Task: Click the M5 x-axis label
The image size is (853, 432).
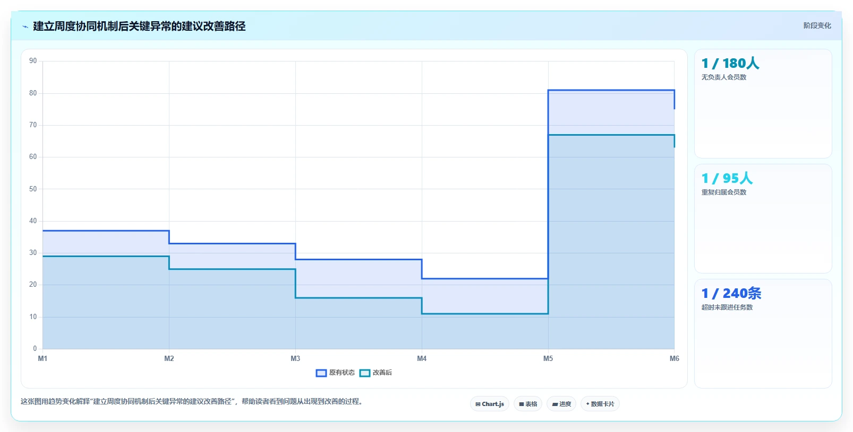Action: coord(548,359)
